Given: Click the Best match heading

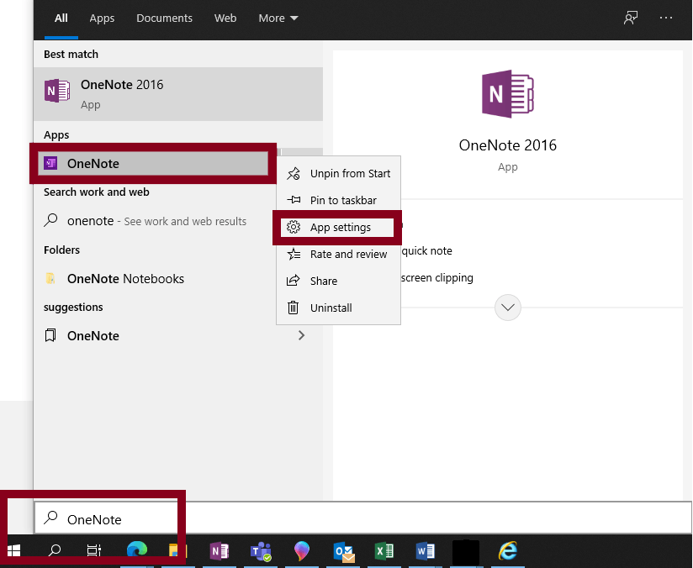Looking at the screenshot, I should tap(71, 54).
